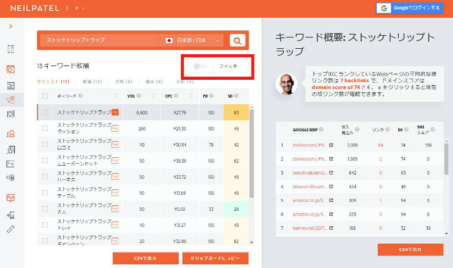Click the keyword search input field

98,40
